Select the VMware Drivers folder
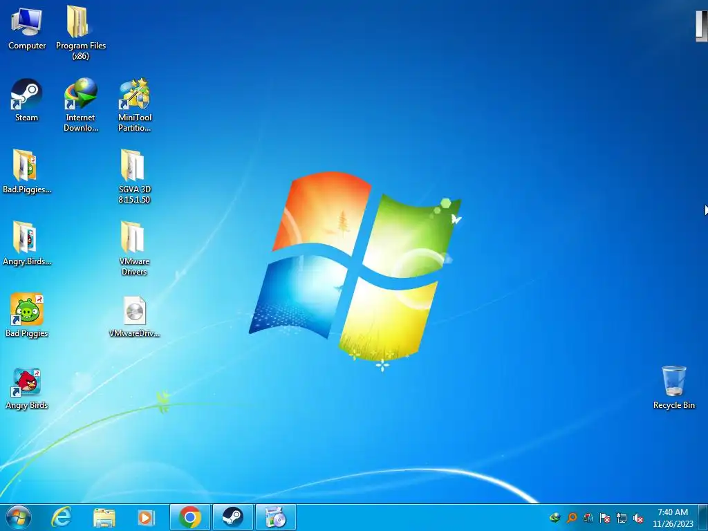The height and width of the screenshot is (531, 708). [135, 248]
